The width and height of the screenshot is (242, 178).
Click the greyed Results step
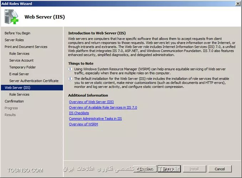10,115
